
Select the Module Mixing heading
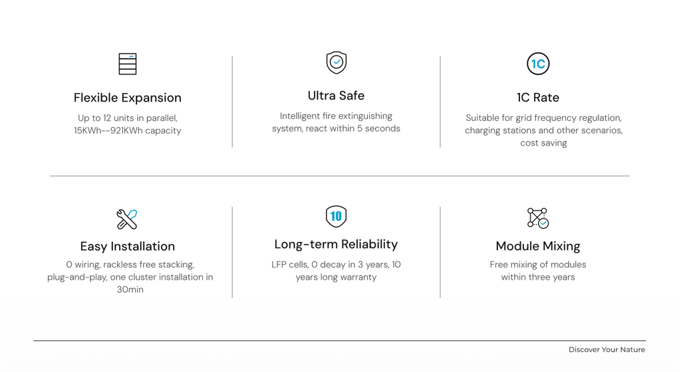538,246
